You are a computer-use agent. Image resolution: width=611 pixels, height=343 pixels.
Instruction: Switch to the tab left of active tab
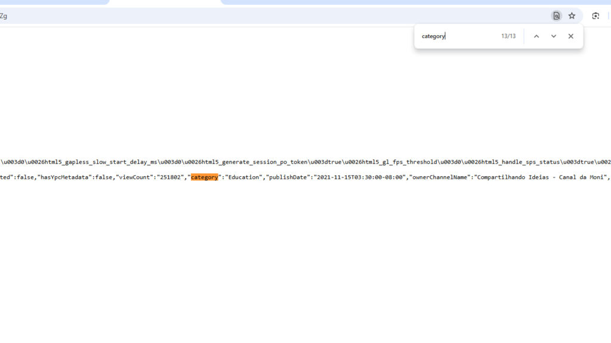(54, 2)
